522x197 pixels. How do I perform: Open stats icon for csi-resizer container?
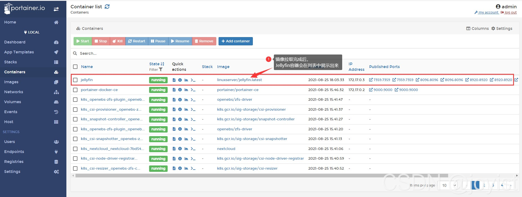pyautogui.click(x=186, y=169)
